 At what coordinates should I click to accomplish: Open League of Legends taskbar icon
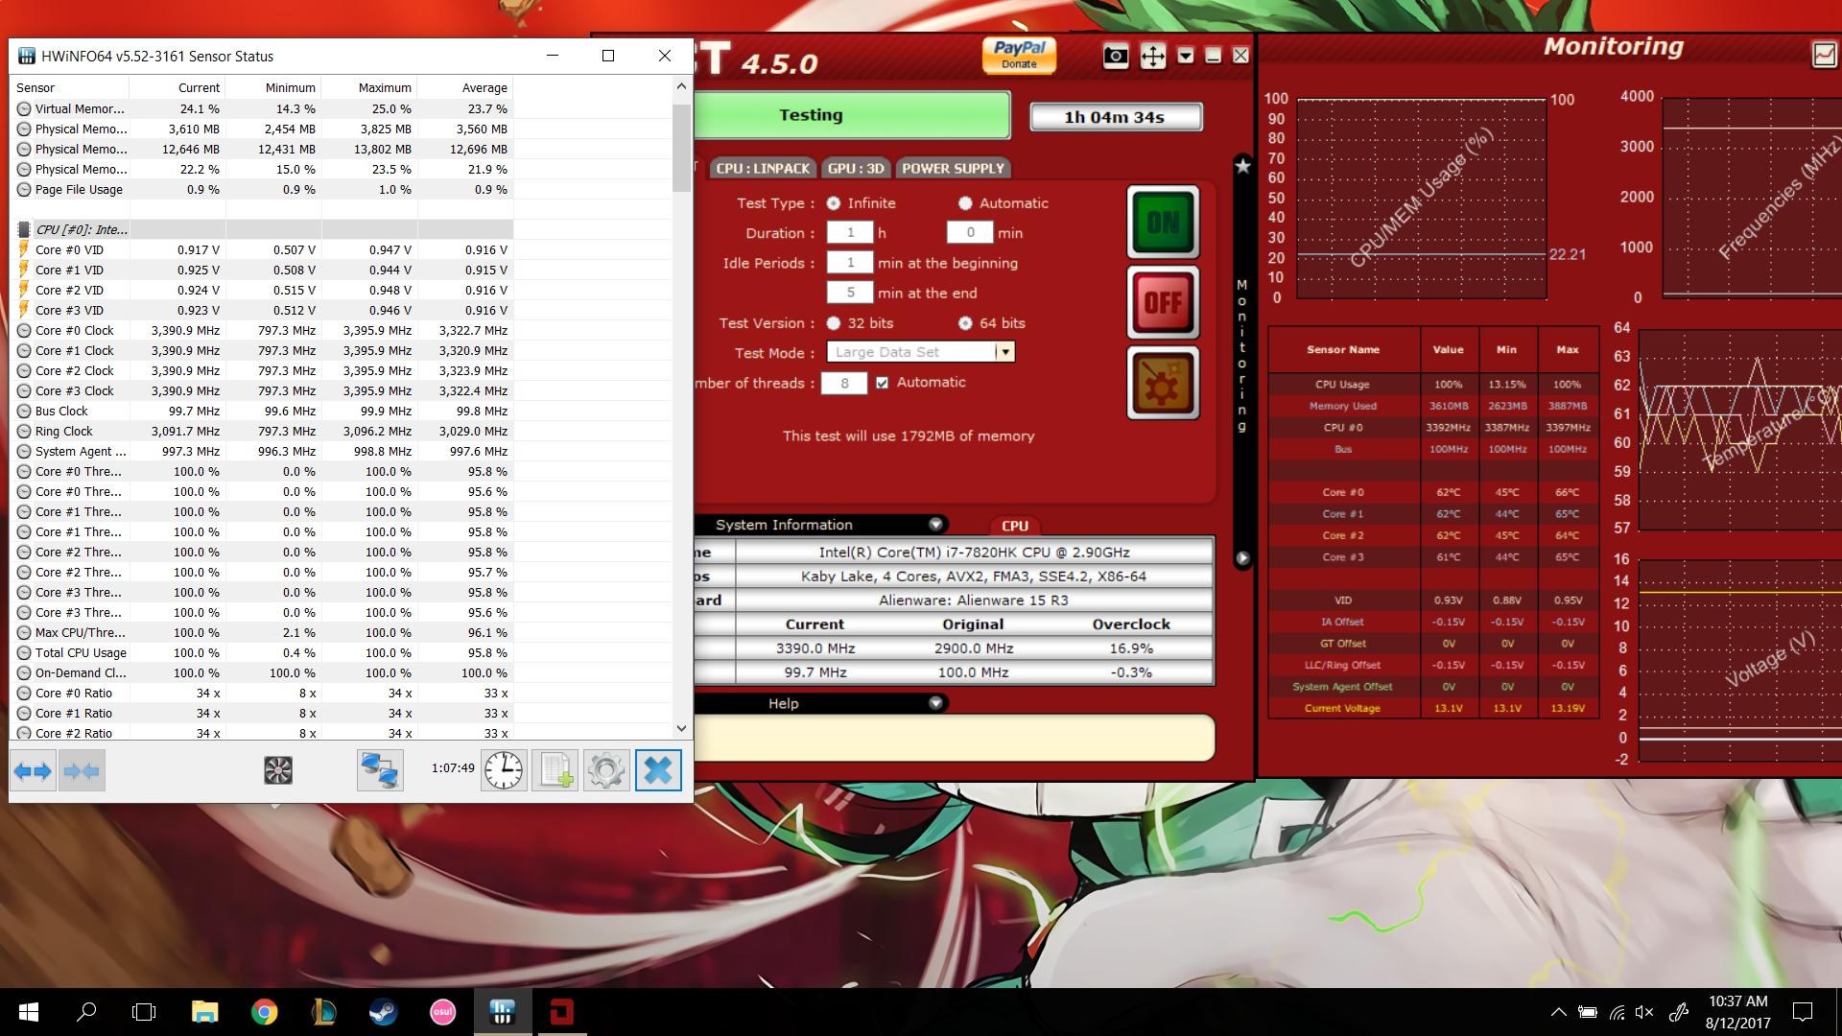pos(323,1012)
